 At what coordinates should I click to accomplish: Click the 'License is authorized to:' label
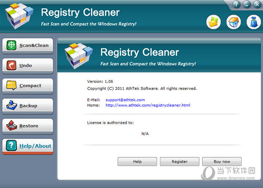coord(110,123)
